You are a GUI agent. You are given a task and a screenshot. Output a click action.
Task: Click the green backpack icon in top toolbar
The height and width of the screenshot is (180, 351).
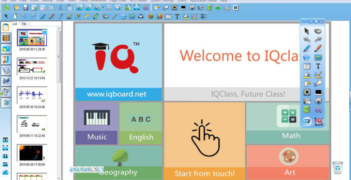[209, 7]
